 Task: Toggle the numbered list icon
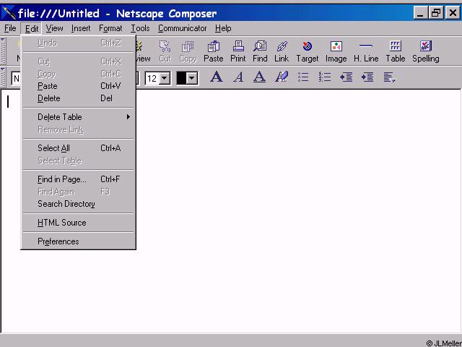[x=325, y=77]
